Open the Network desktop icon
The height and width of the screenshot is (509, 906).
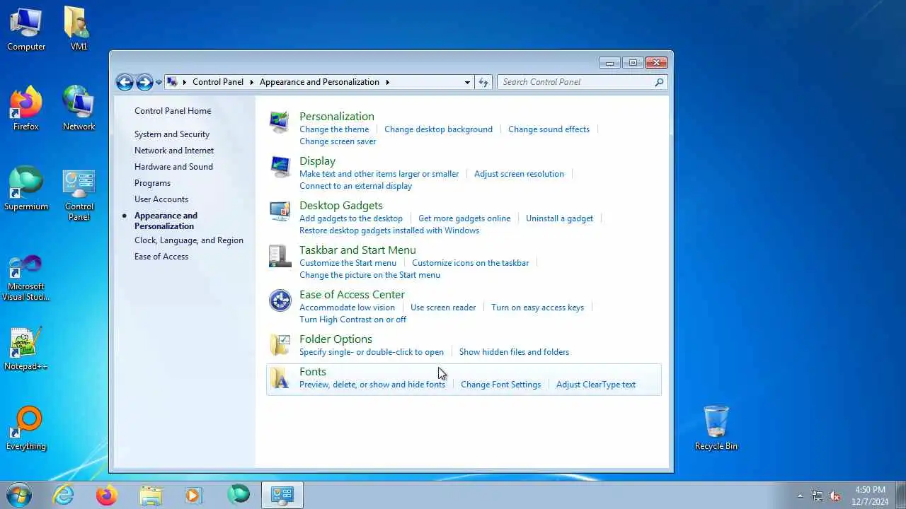coord(79,109)
